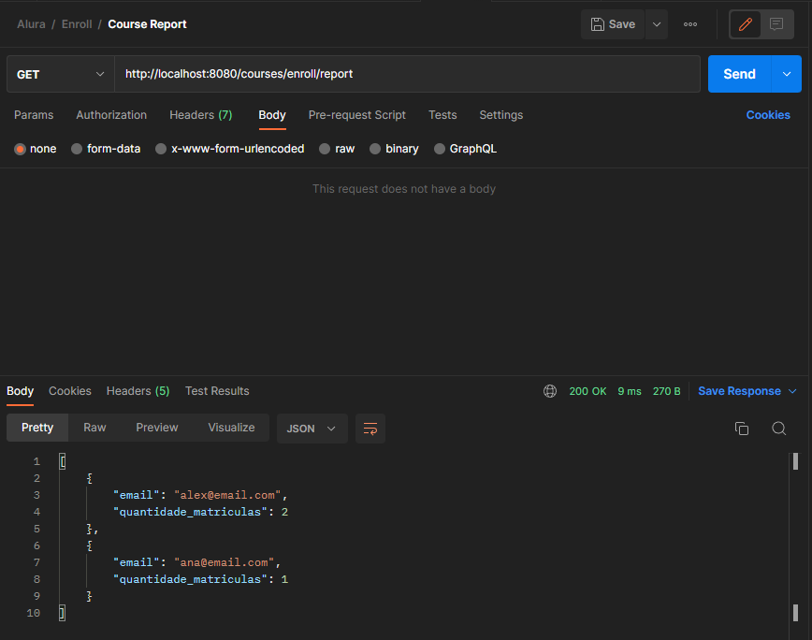
Task: Switch to Pretty response view
Action: pos(37,428)
